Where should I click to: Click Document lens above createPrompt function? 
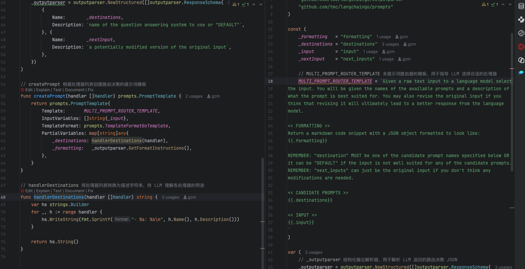pos(75,90)
